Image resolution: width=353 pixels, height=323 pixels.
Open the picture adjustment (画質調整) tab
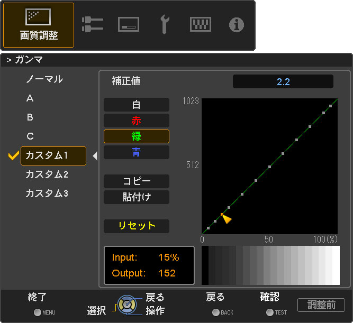(39, 25)
